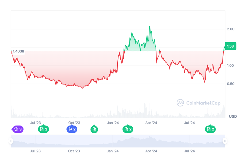Image resolution: width=252 pixels, height=162 pixels.
Task: Click the CoinMarketCap logo watermark
Action: pos(180,103)
